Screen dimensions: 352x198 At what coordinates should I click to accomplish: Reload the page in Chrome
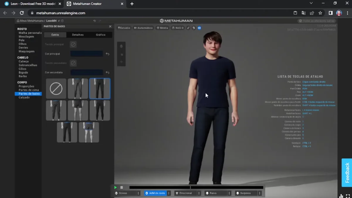tap(22, 13)
